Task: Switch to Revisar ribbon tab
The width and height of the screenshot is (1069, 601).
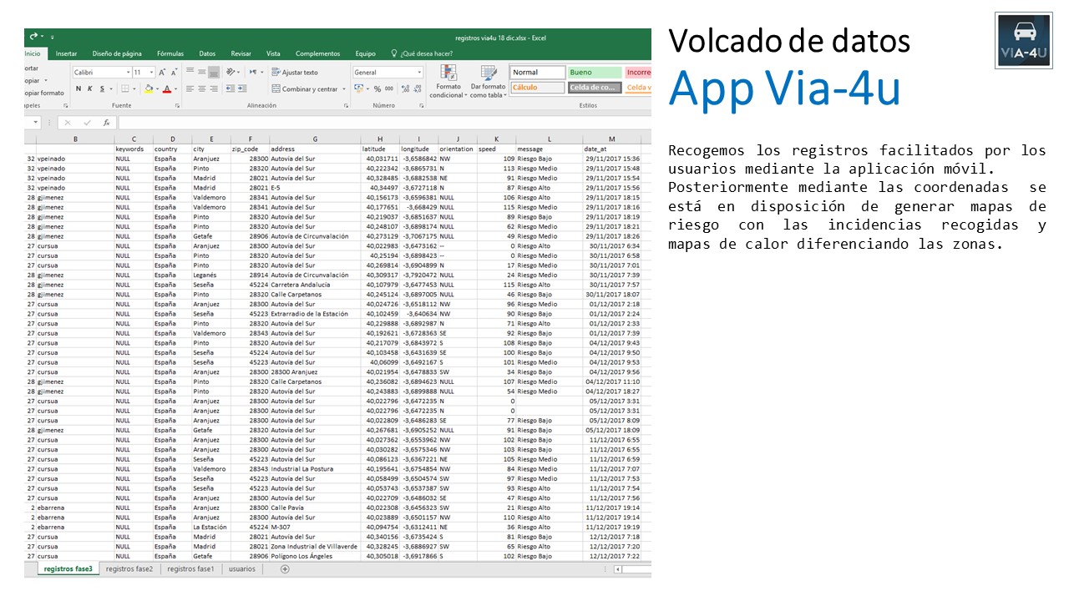Action: point(241,53)
